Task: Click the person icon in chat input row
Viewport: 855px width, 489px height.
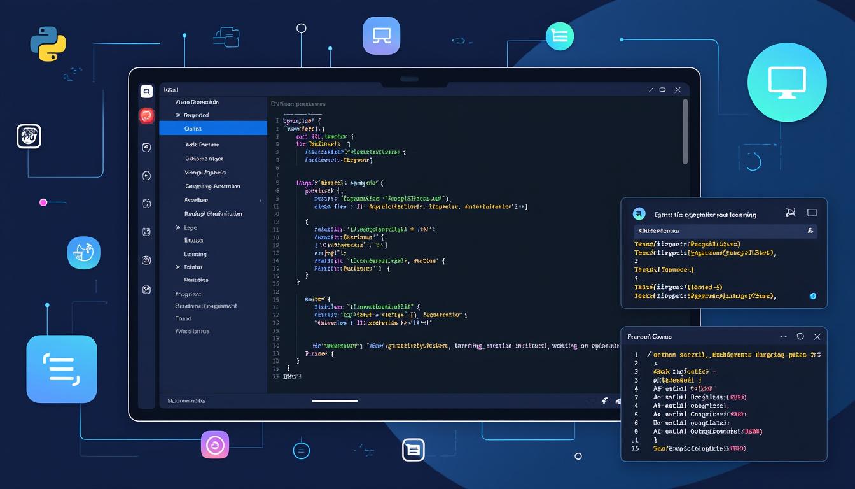Action: point(810,230)
